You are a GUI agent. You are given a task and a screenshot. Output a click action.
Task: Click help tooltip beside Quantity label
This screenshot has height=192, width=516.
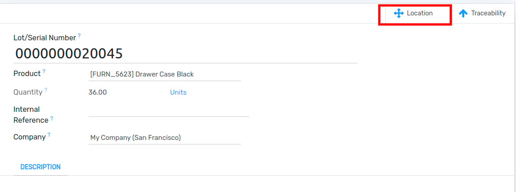point(46,90)
